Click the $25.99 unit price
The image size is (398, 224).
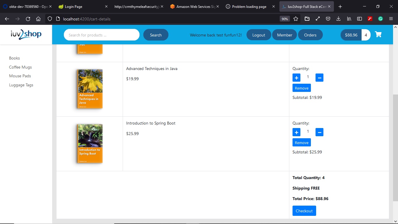(132, 134)
